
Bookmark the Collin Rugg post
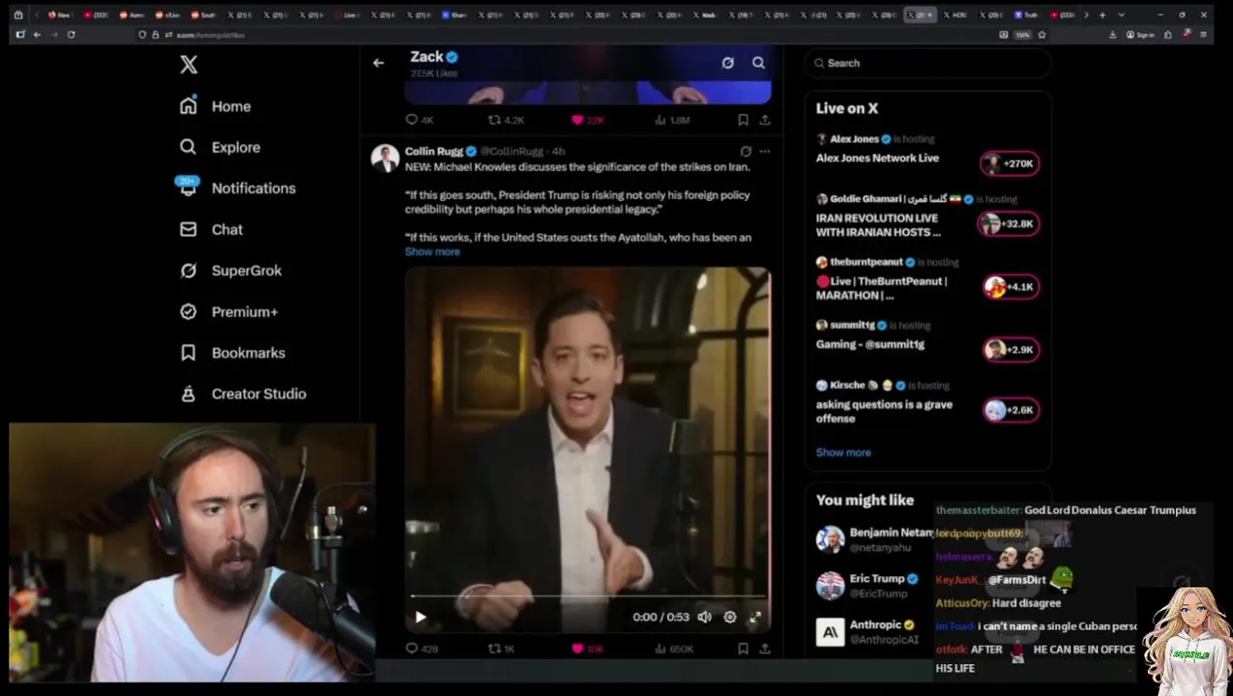743,649
